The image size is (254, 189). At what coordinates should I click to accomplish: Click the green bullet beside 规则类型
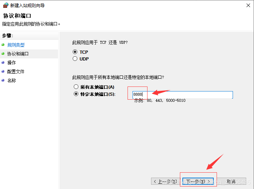[x=3, y=44]
